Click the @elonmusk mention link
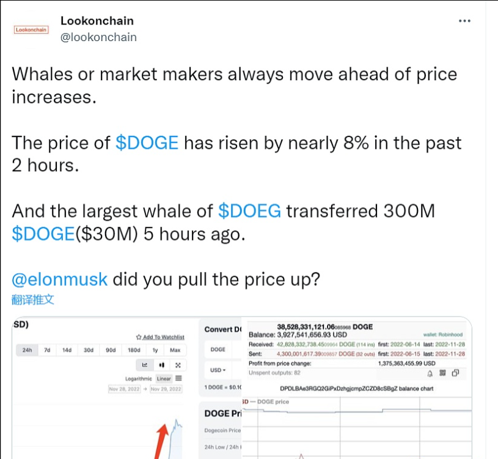Screen dimensions: 498x459 pos(60,279)
